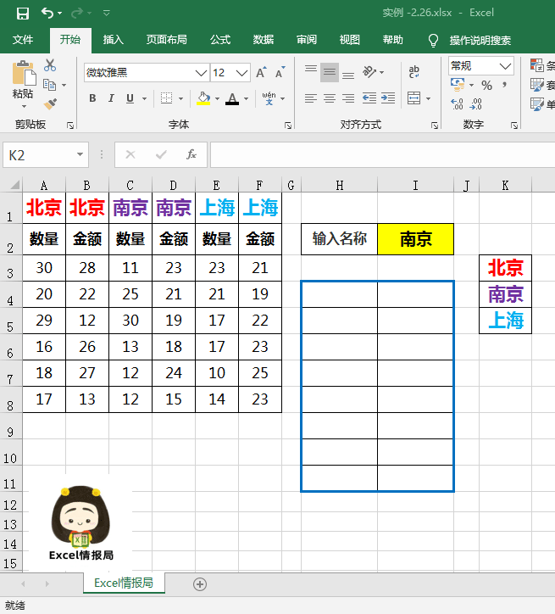Click the Wrap Text icon
The image size is (555, 614).
pyautogui.click(x=413, y=73)
